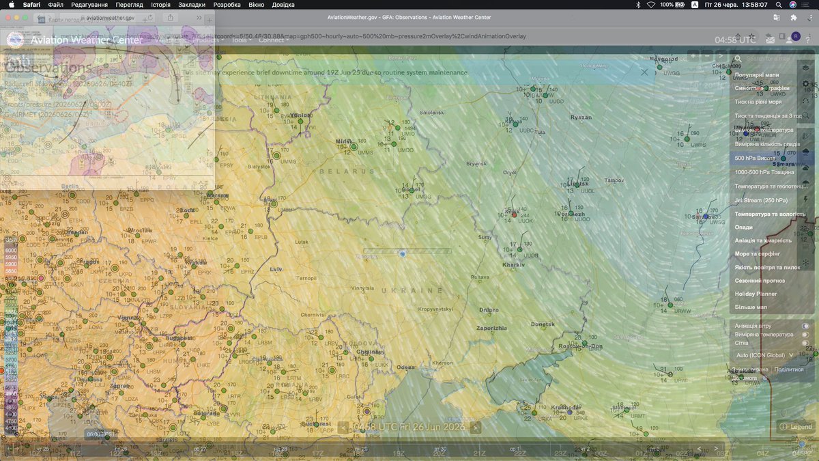Viewport: 819px width, 461px height.
Task: Click aviationweather.gov address field in small window
Action: click(109, 18)
